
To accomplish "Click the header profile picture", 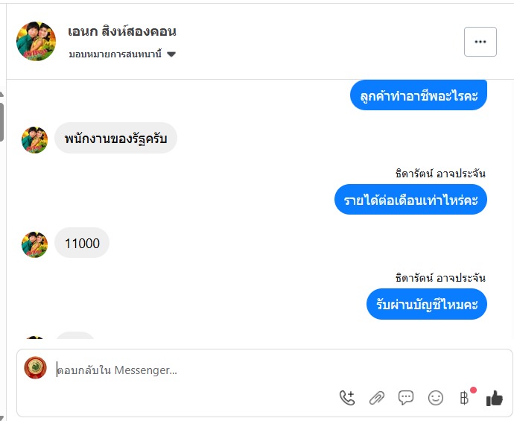I will (36, 42).
